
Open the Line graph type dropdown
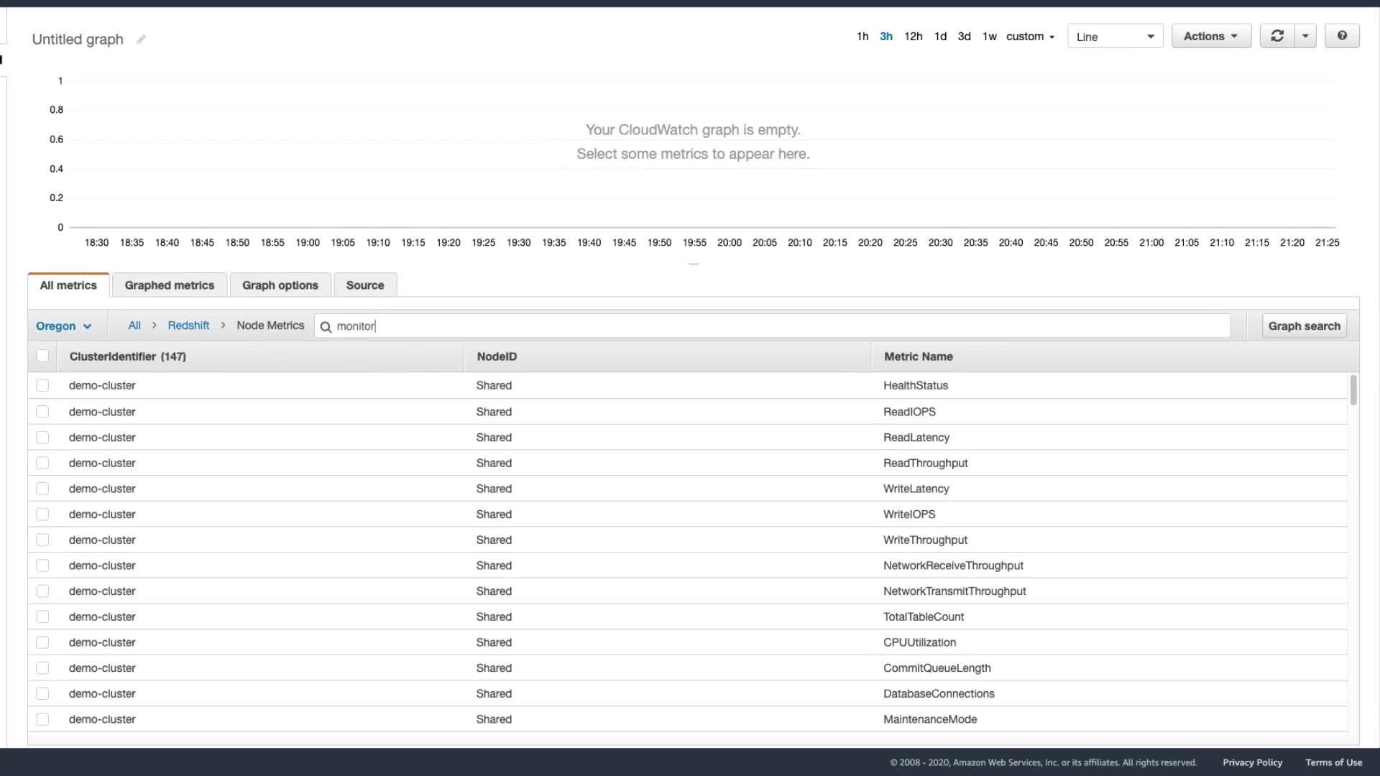coord(1115,37)
